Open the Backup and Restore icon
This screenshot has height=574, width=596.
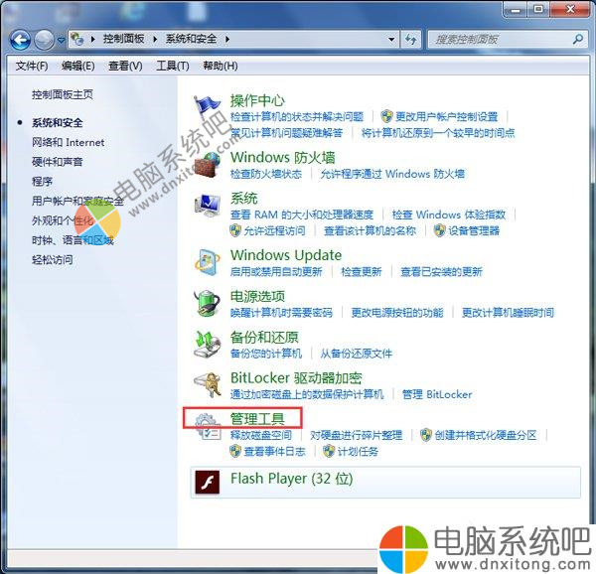(x=208, y=344)
